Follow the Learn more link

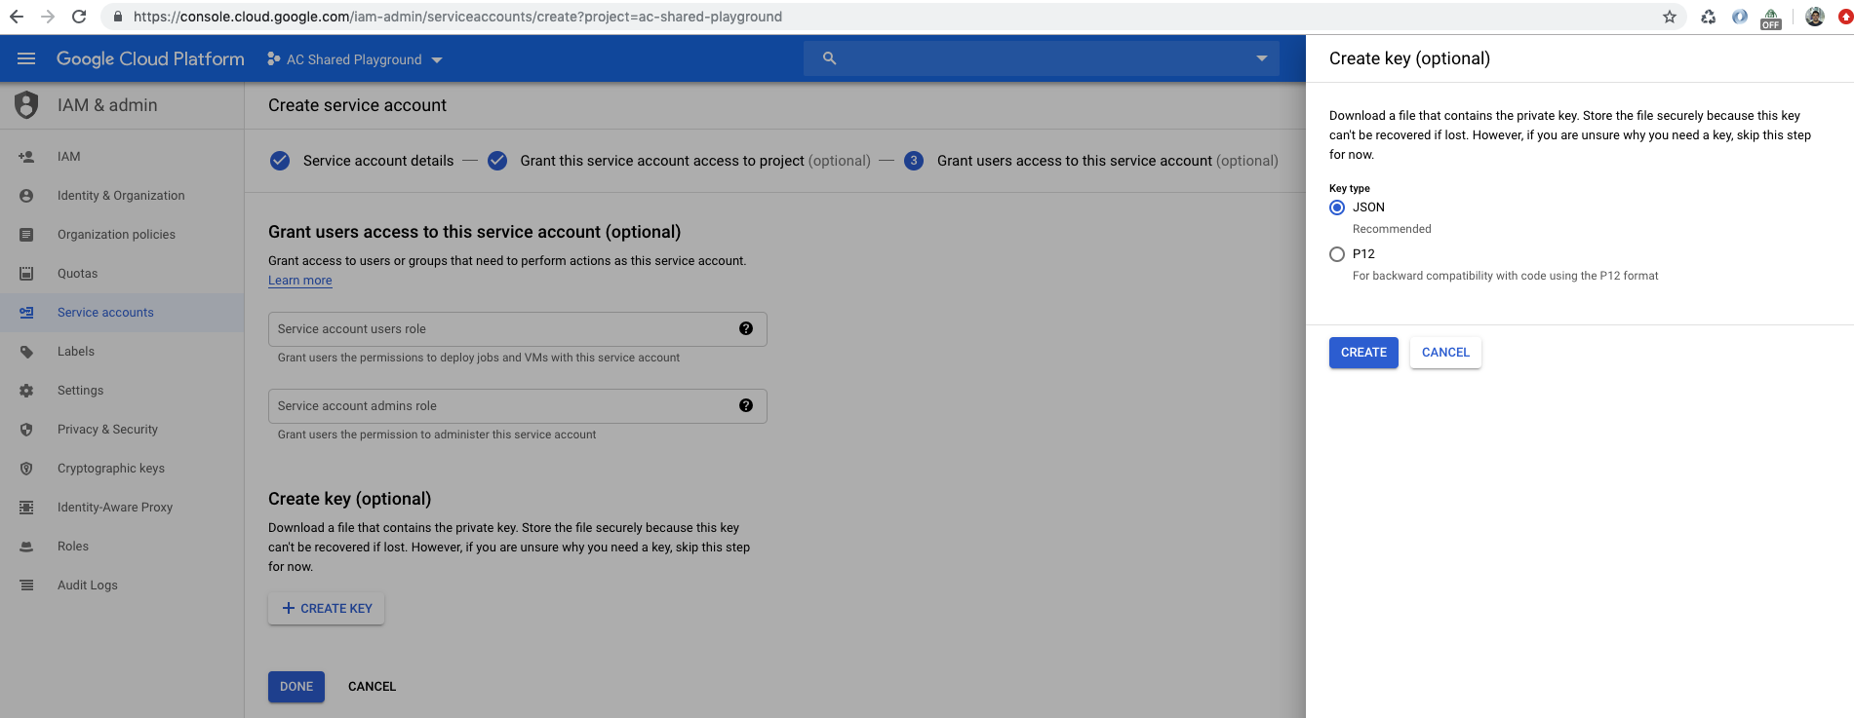point(300,281)
